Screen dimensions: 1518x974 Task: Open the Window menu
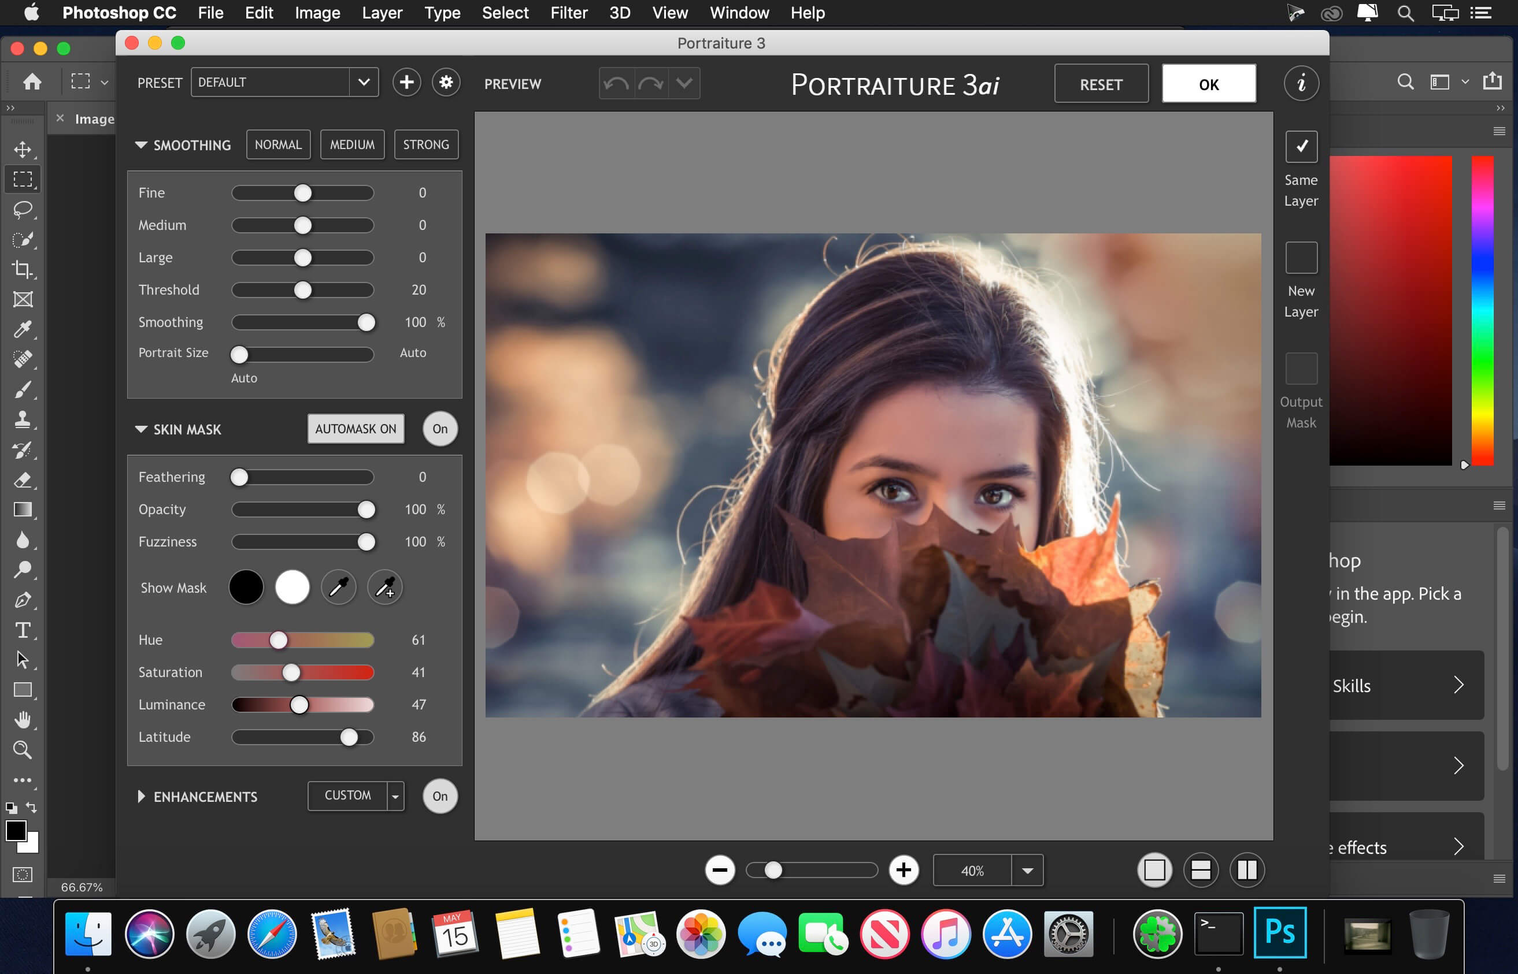[x=740, y=13]
